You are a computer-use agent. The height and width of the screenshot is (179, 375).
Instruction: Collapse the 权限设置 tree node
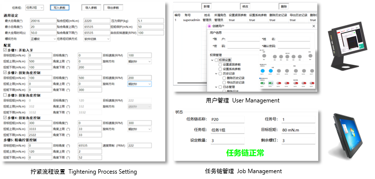coord(212,60)
